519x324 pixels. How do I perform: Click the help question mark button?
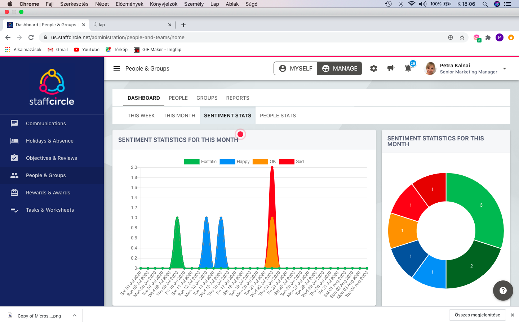(x=503, y=291)
